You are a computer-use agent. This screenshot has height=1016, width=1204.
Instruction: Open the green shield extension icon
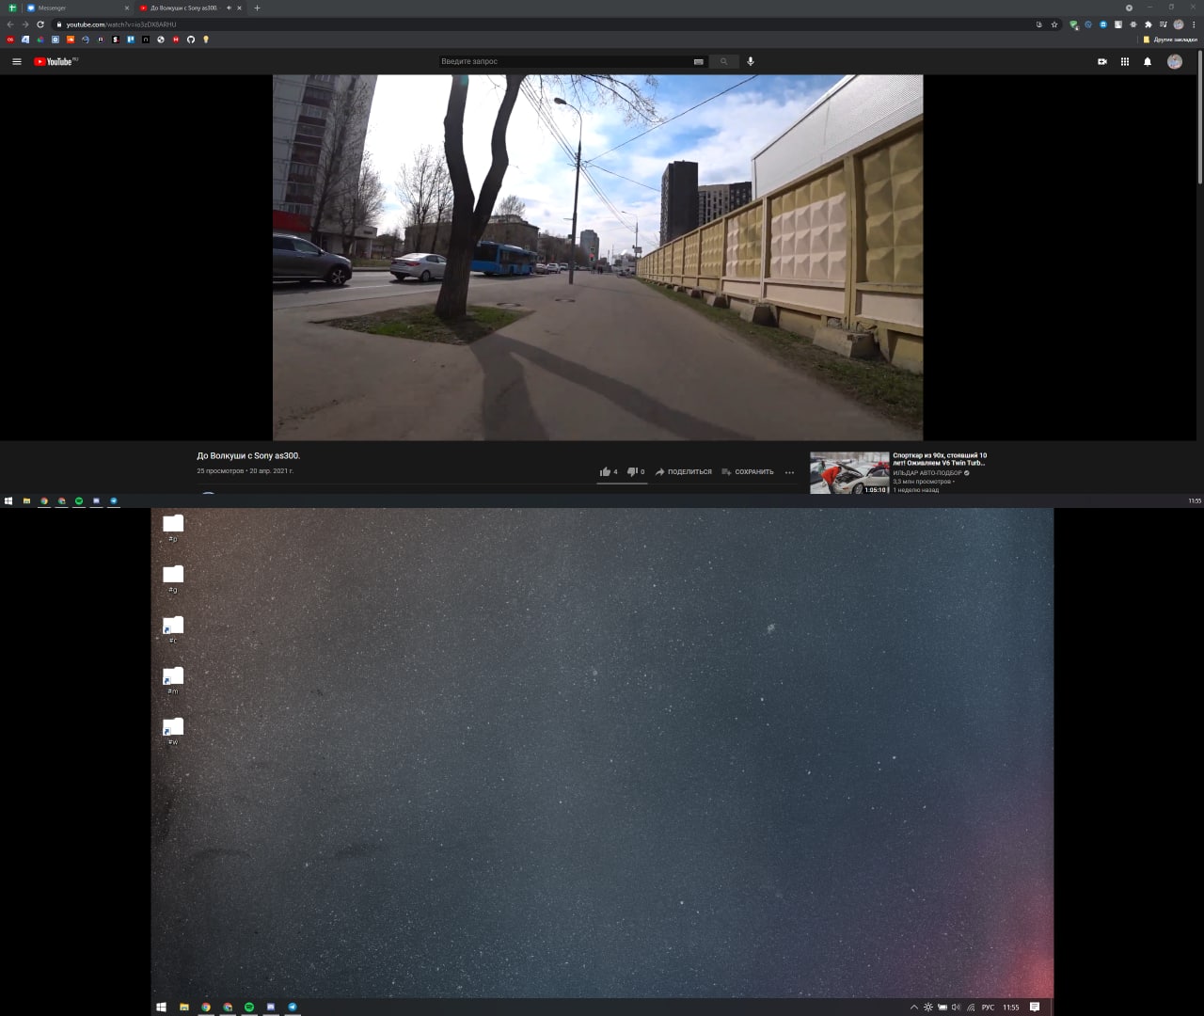tap(1073, 24)
